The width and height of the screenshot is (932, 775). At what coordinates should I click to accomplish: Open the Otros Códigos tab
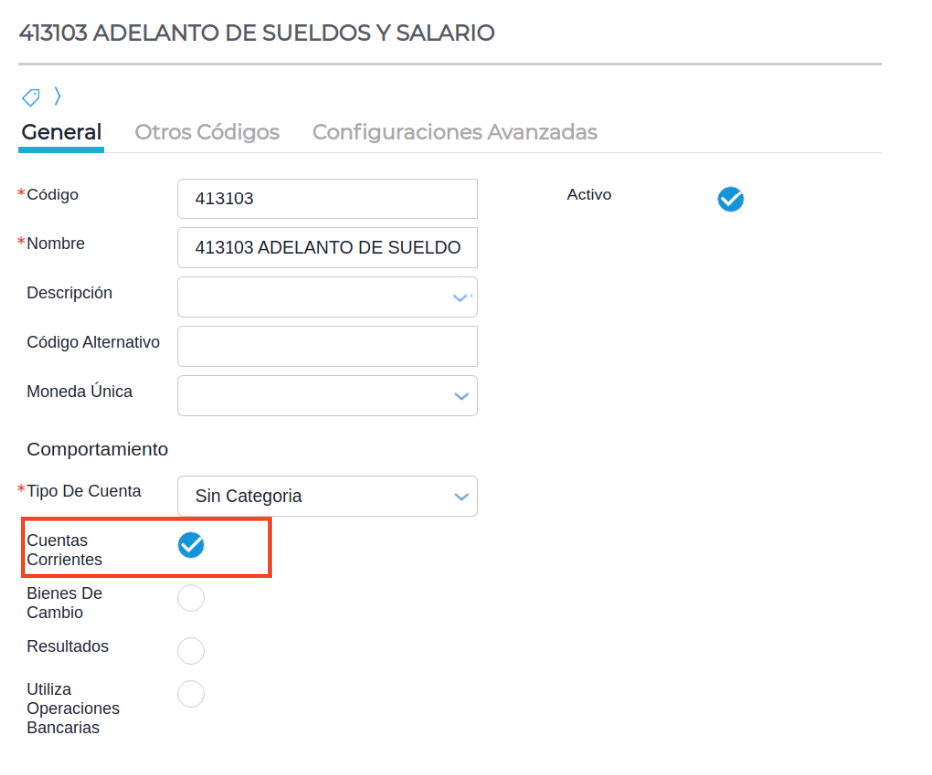207,132
